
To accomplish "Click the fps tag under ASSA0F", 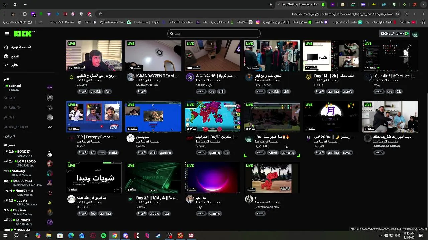I will click(93, 214).
